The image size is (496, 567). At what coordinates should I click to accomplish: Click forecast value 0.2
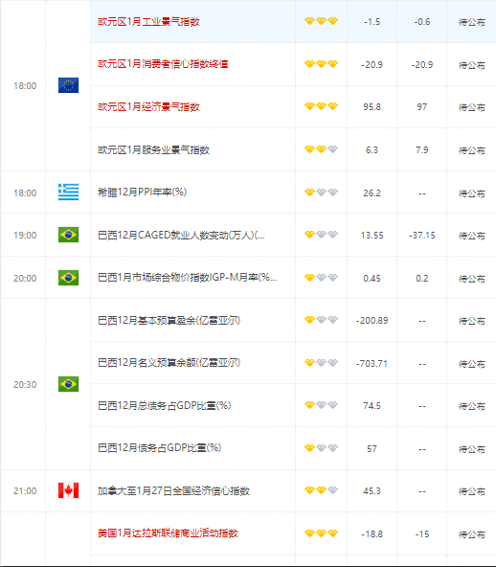tap(422, 278)
